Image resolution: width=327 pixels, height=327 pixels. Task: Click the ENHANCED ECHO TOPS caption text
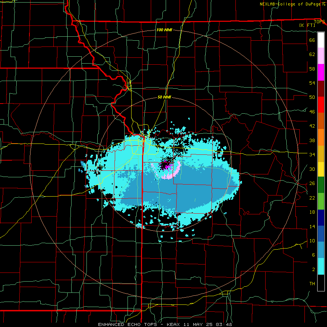128,324
